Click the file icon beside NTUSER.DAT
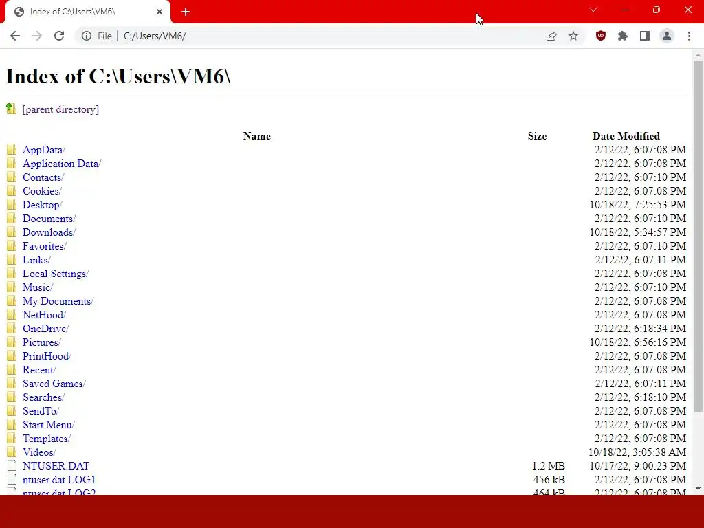The image size is (704, 528). (x=12, y=465)
